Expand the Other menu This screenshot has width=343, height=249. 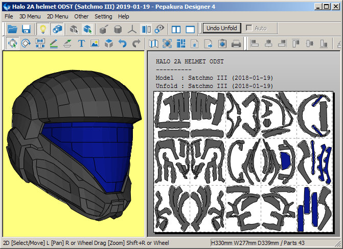click(x=81, y=16)
